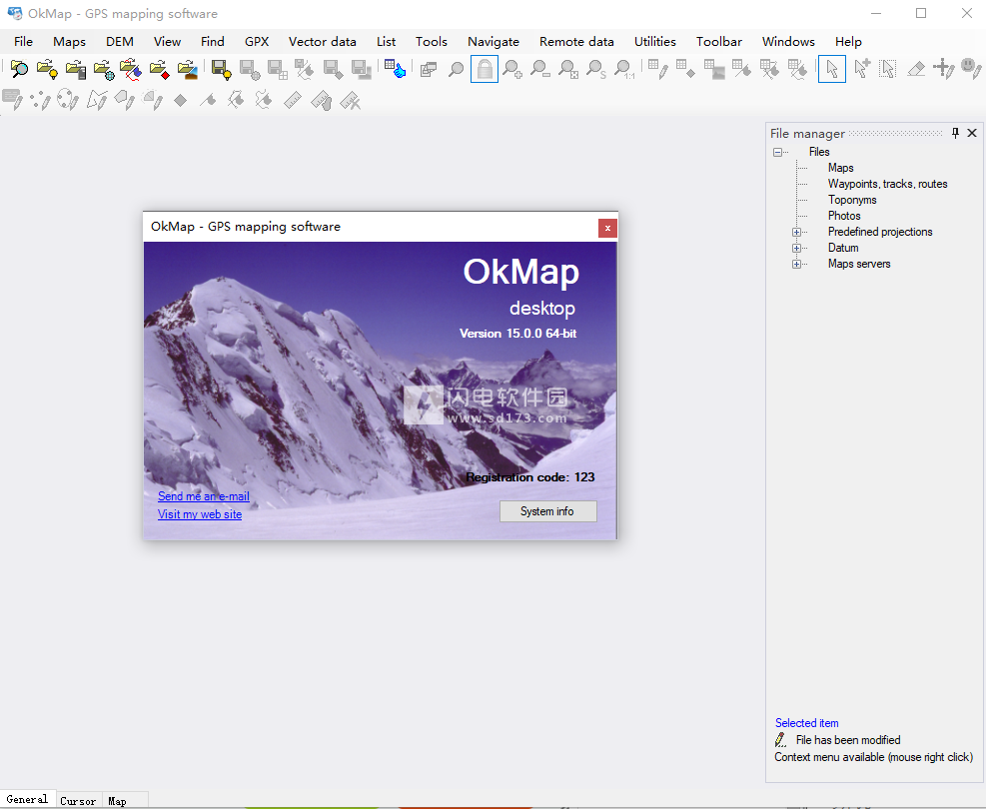
Task: Switch to the General status tab
Action: click(27, 799)
